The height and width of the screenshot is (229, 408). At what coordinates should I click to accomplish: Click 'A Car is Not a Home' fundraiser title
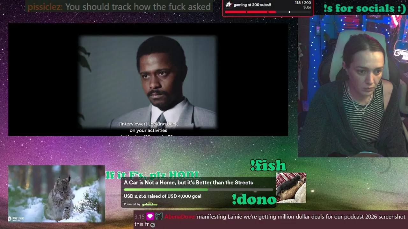188,183
